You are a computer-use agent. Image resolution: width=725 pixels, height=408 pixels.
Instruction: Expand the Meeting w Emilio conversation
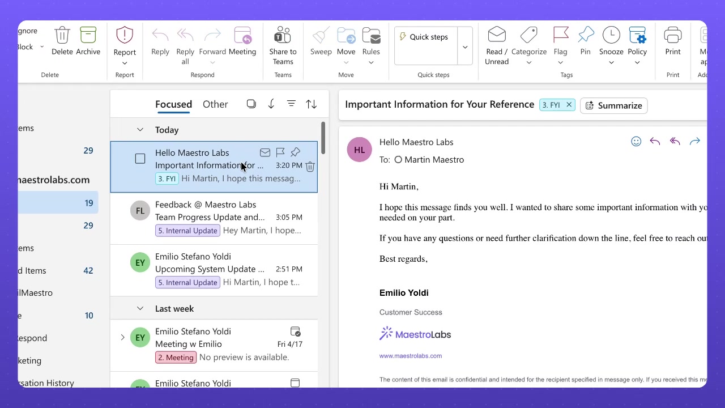122,337
